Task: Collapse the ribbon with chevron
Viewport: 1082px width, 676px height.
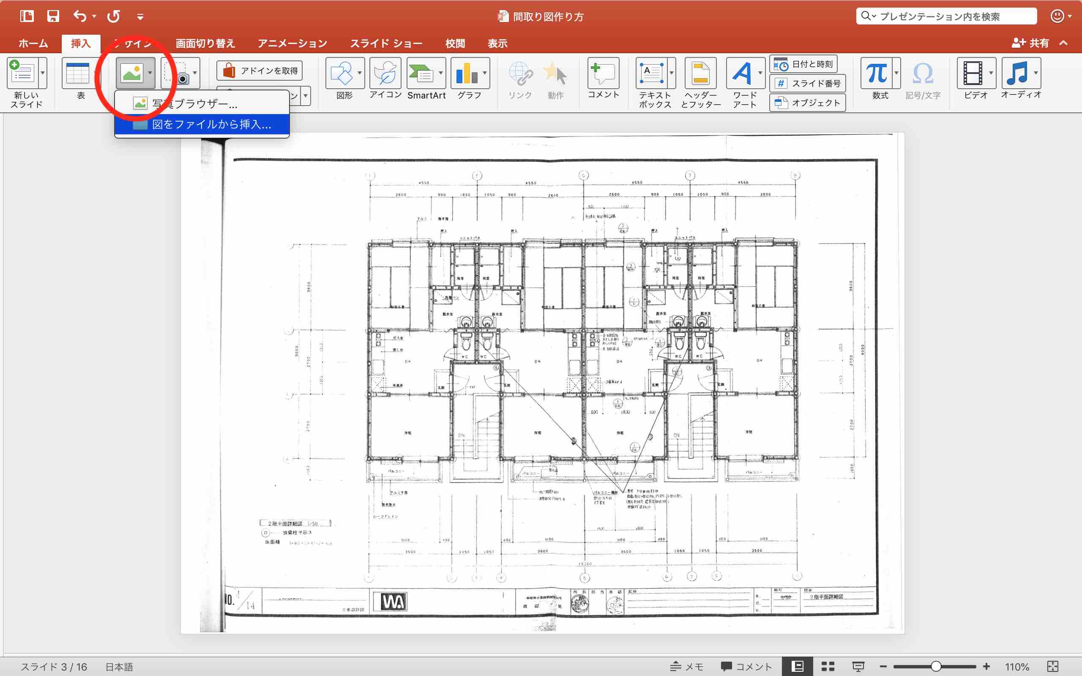Action: (x=1064, y=43)
